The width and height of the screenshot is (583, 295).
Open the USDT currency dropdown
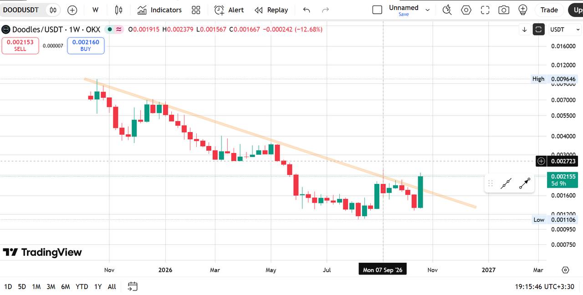point(564,30)
